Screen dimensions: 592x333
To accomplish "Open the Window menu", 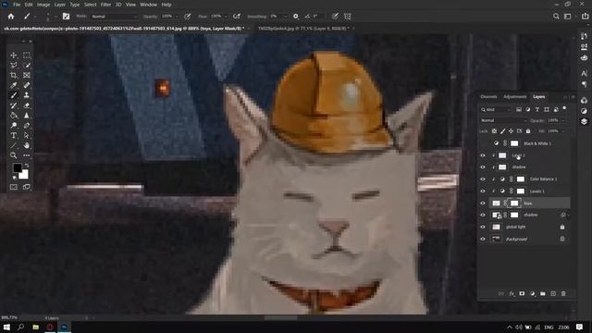I will tap(148, 5).
